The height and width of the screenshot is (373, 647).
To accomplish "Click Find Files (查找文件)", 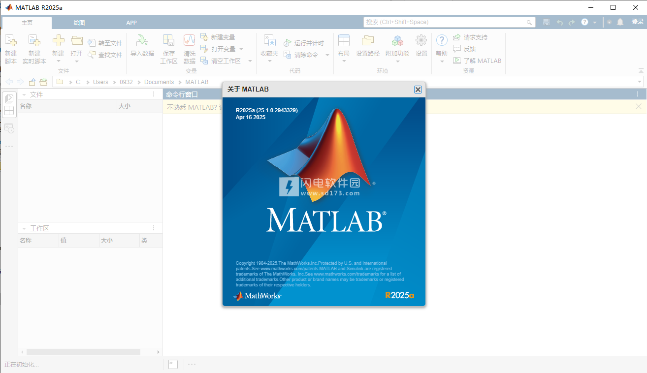I will [105, 55].
